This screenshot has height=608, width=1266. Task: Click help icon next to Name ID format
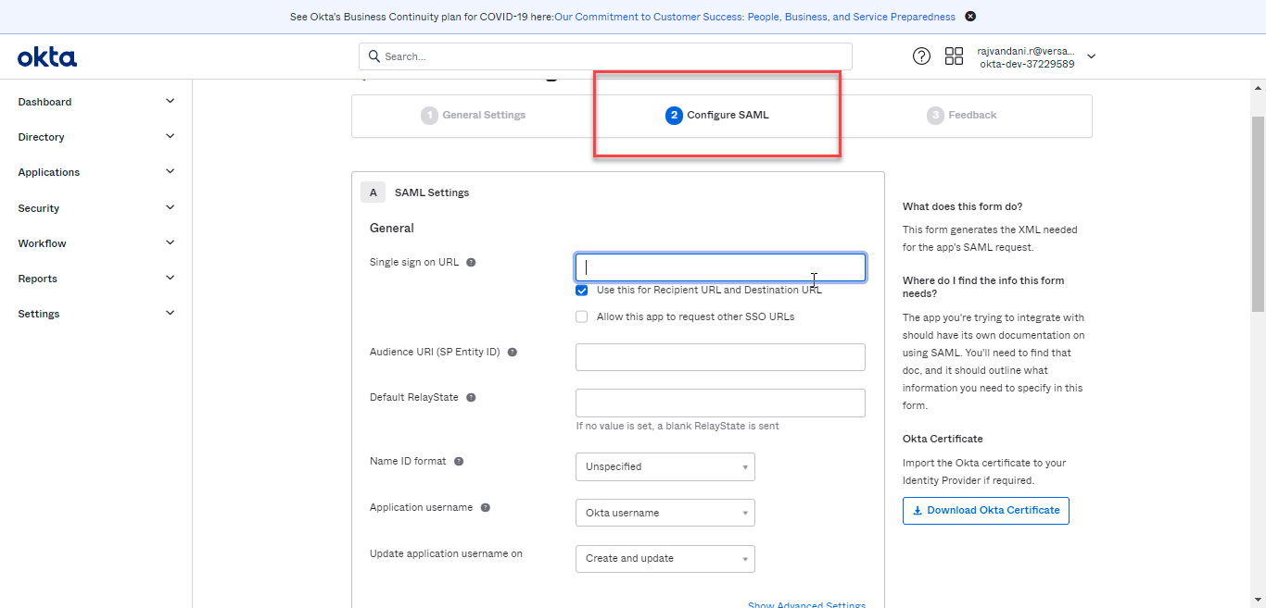(x=459, y=462)
